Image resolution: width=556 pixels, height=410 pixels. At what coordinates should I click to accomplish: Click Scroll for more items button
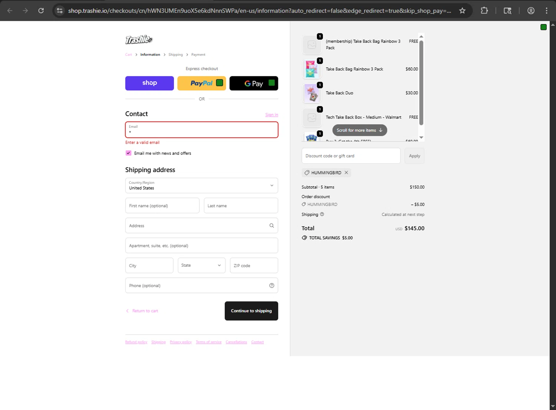click(x=360, y=130)
